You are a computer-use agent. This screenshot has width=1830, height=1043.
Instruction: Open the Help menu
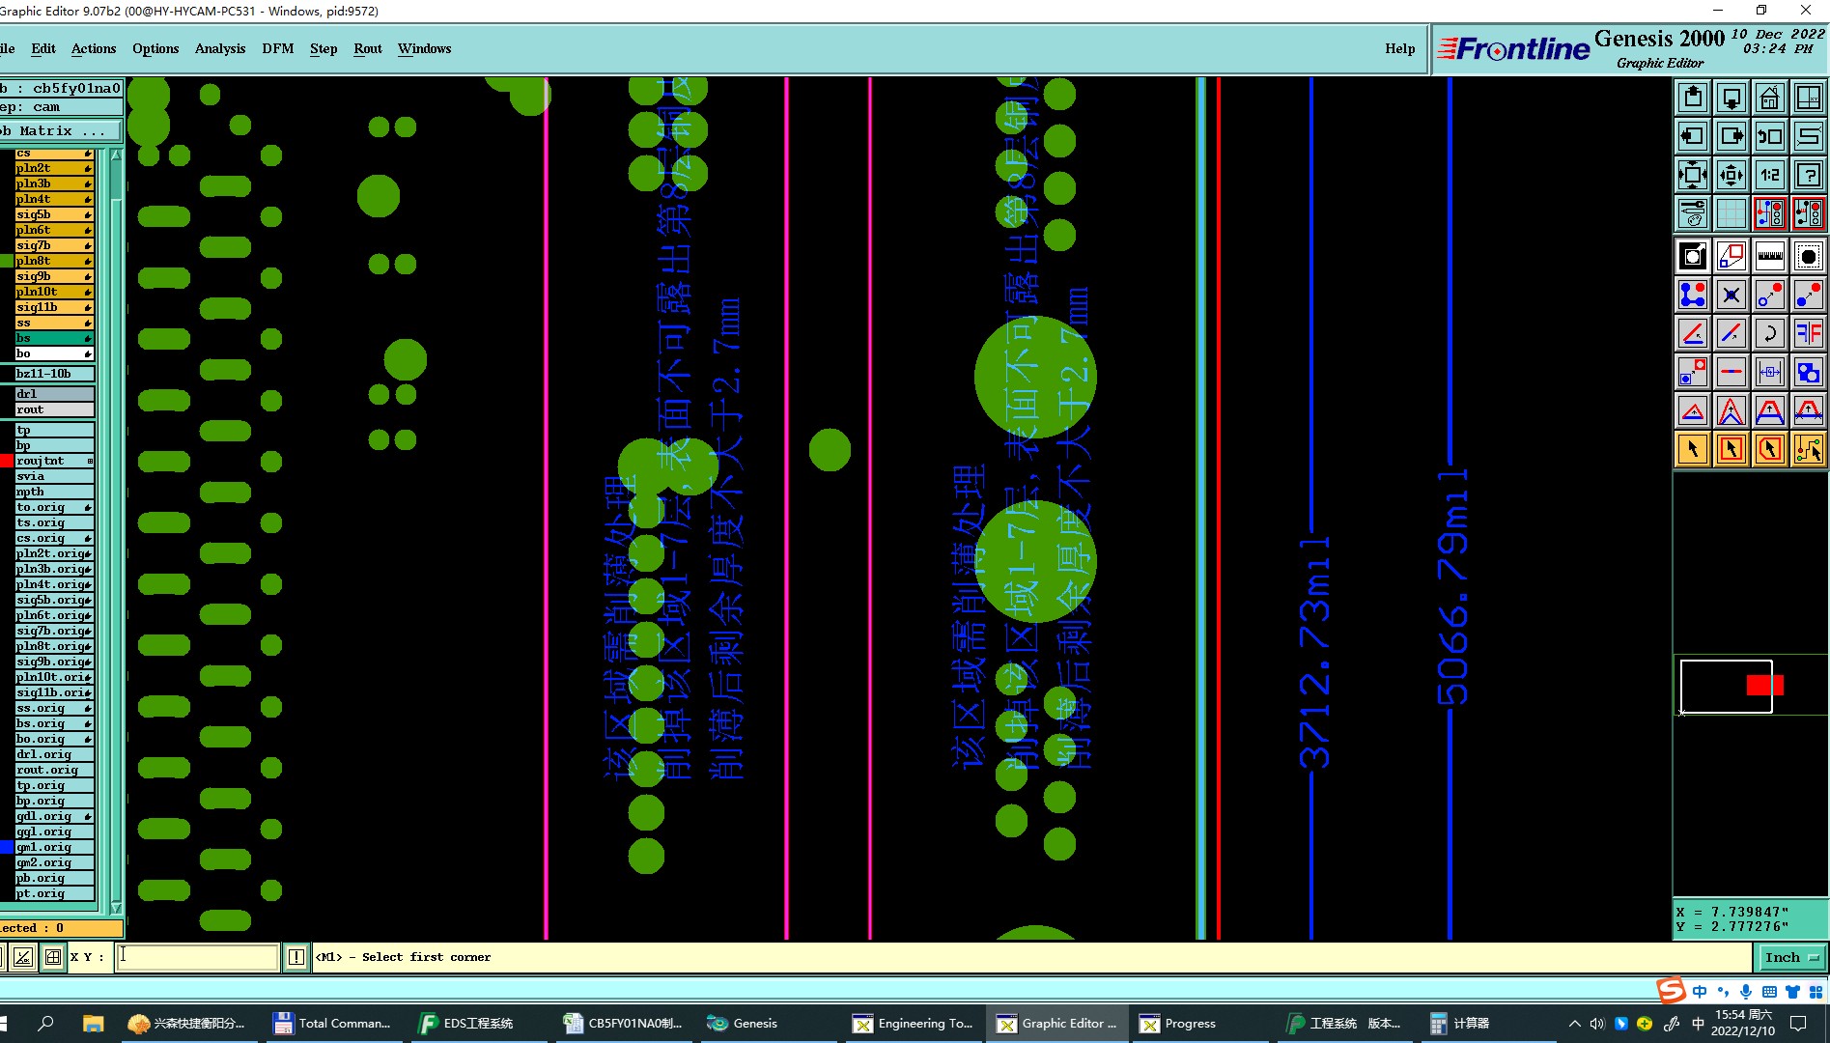(1399, 48)
